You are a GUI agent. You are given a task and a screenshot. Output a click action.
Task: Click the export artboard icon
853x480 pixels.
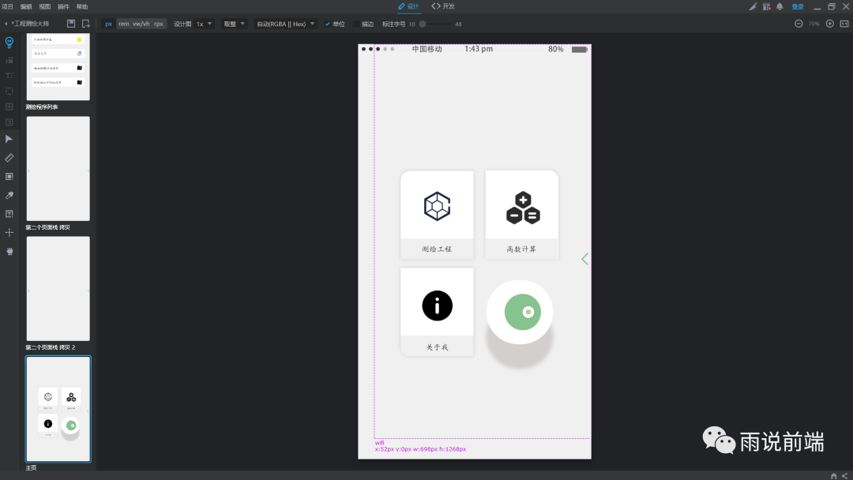(86, 24)
